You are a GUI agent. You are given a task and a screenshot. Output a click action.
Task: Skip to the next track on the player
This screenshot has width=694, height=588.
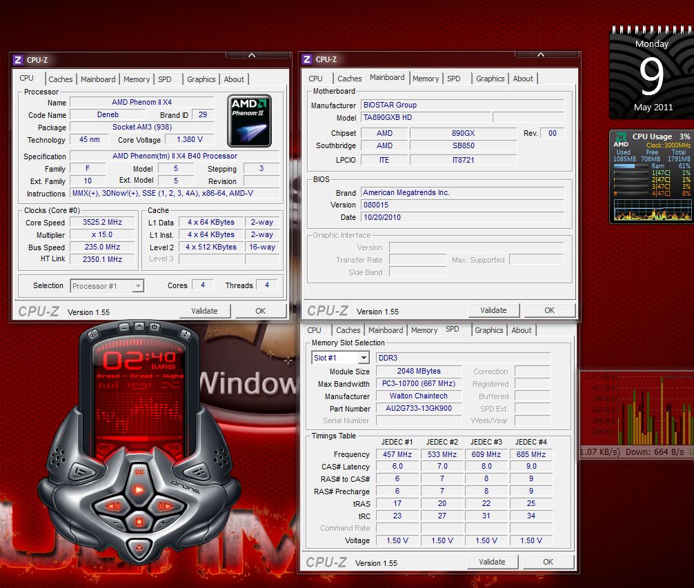click(166, 506)
